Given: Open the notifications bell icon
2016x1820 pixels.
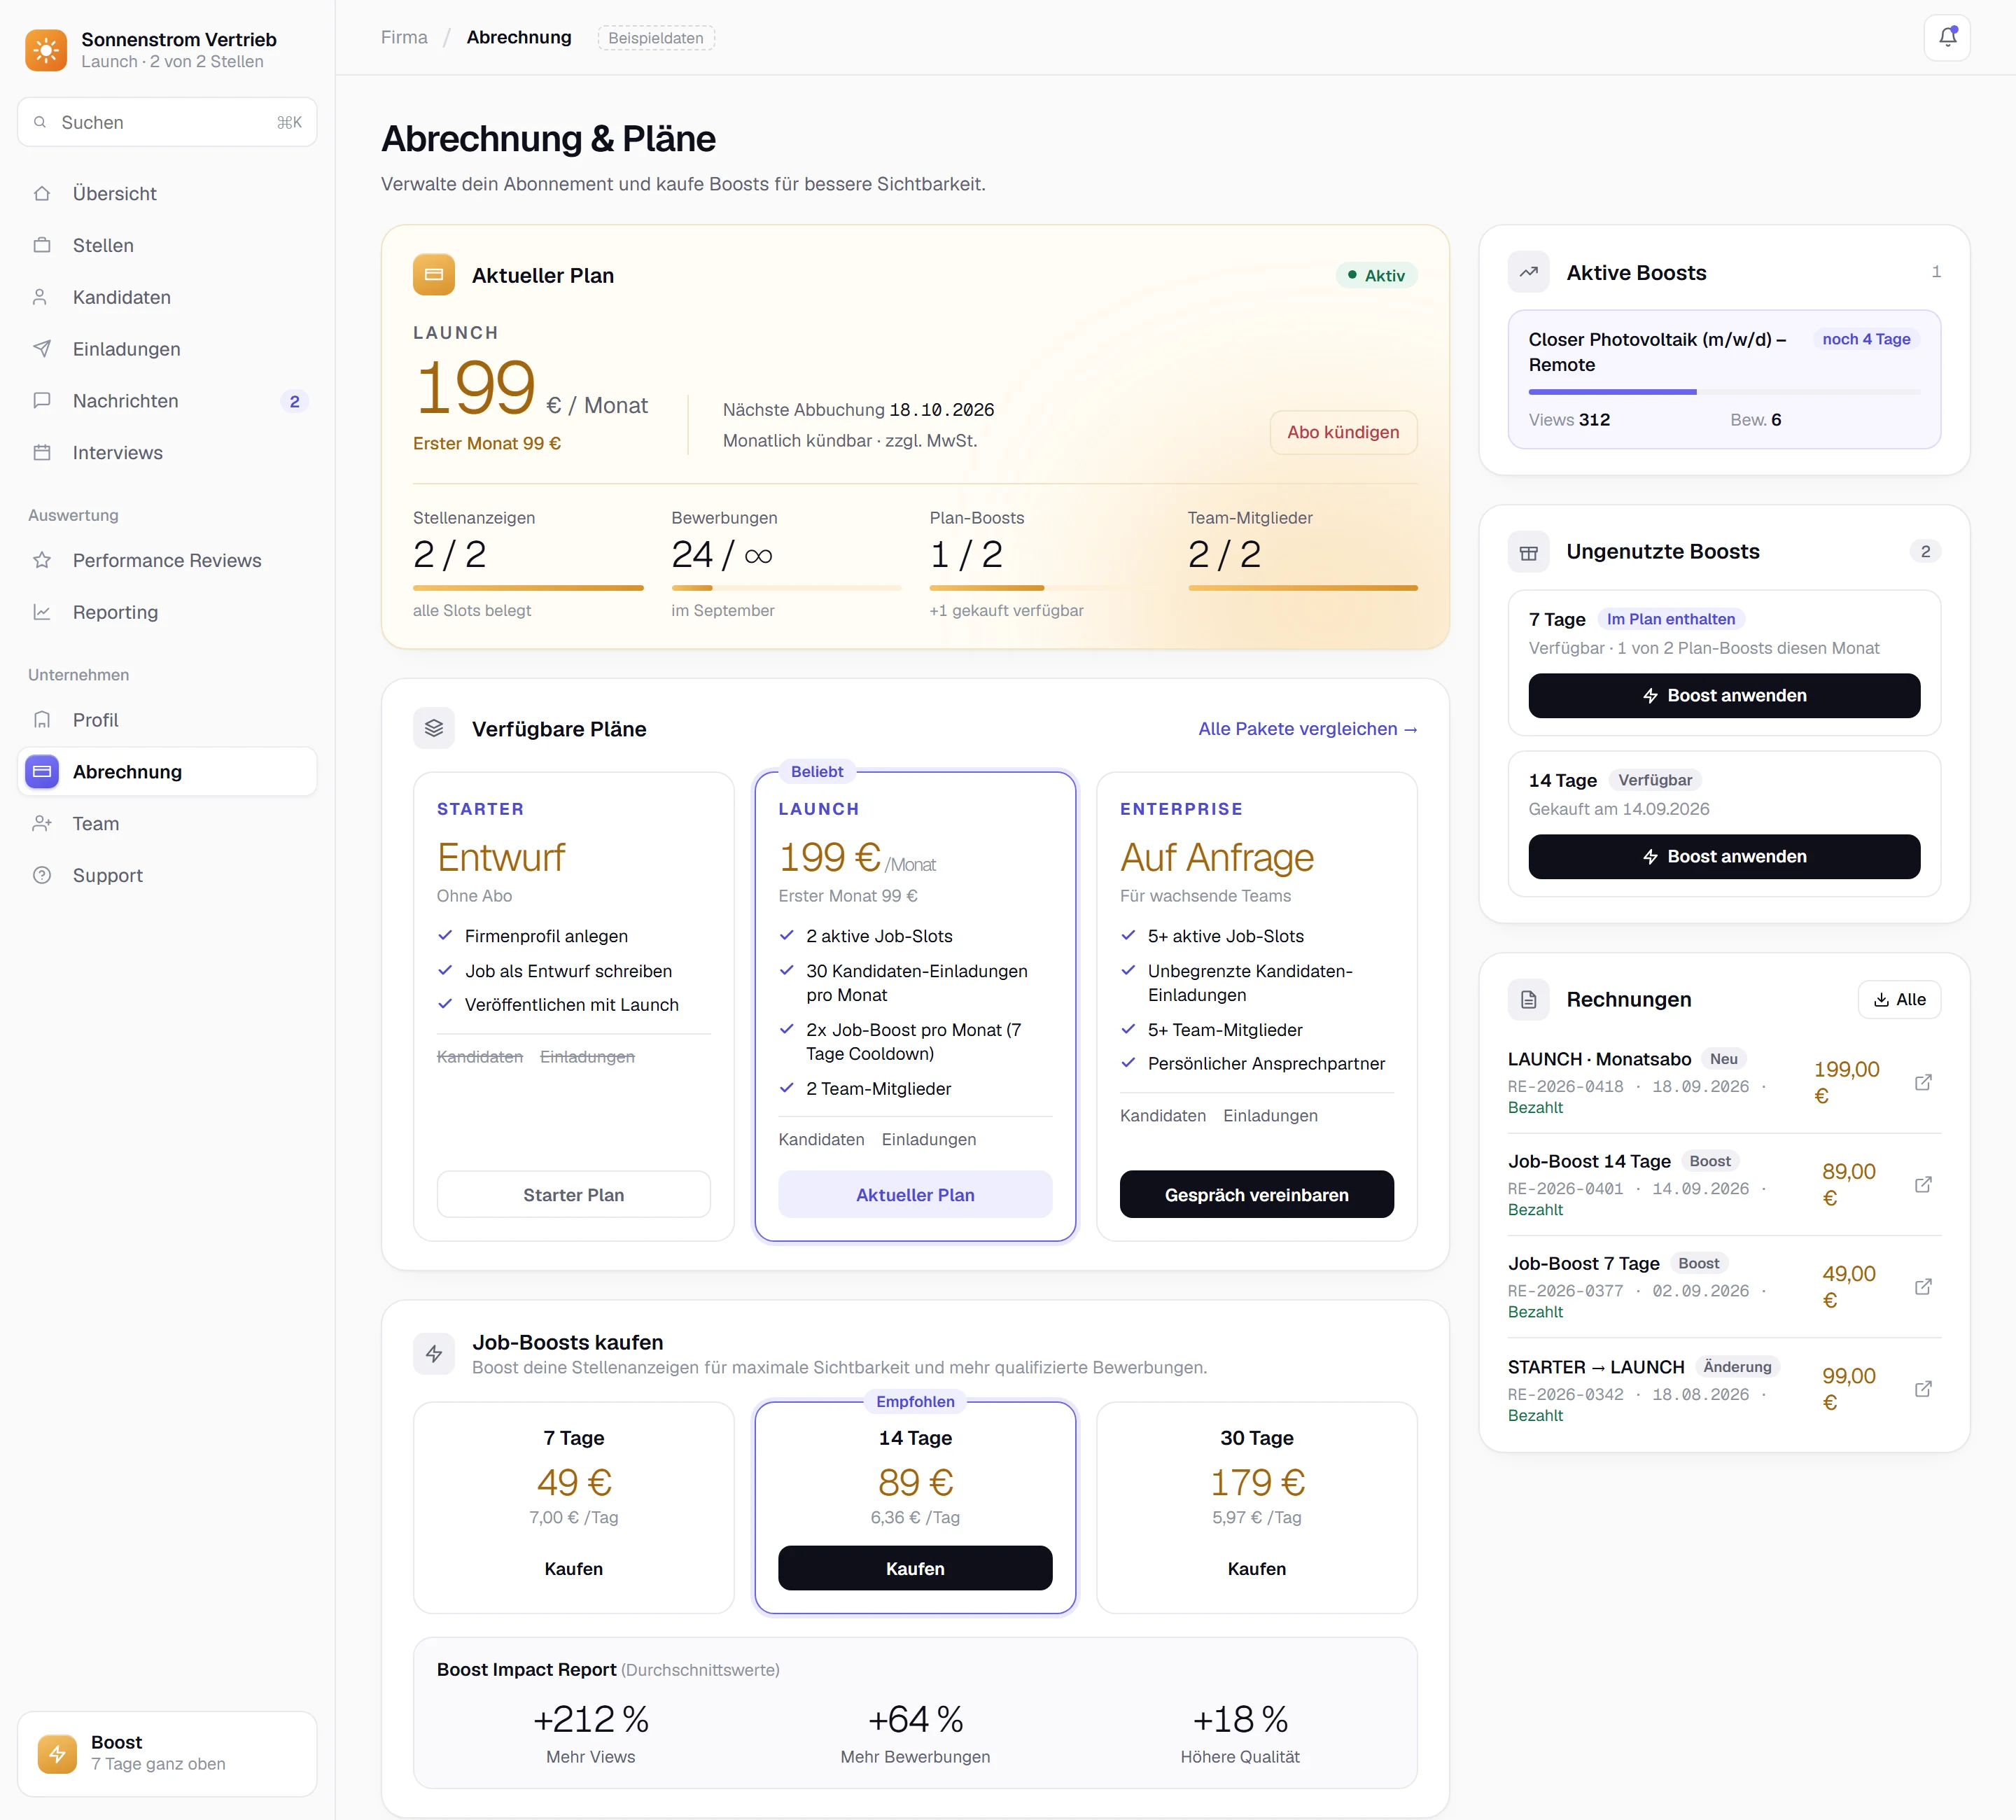Looking at the screenshot, I should (x=1946, y=38).
